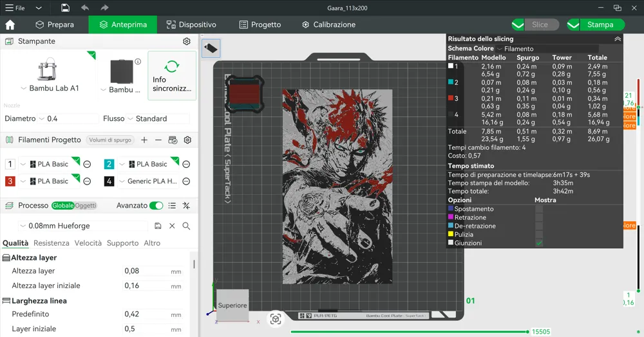The height and width of the screenshot is (337, 644).
Task: Edit filament 1 preset settings icon
Action: tap(88, 164)
